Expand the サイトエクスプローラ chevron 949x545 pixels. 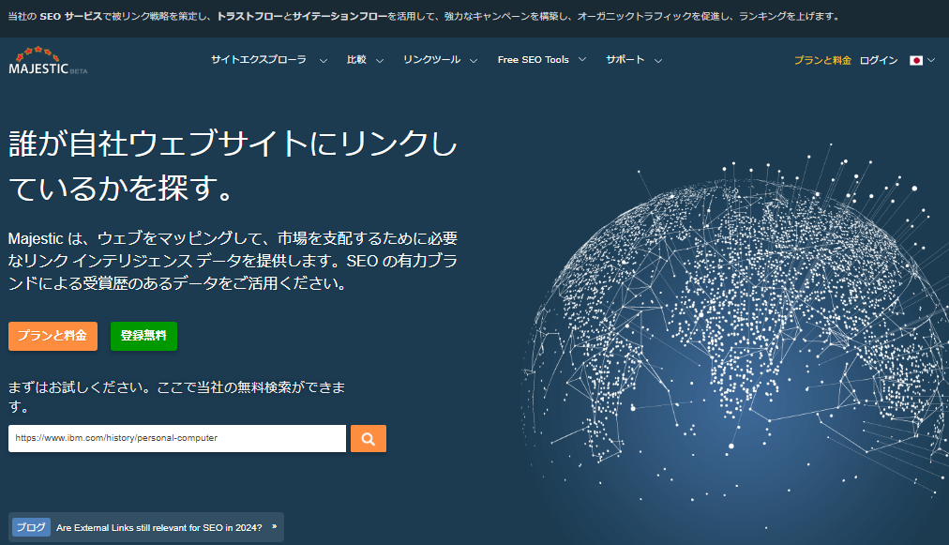click(324, 61)
